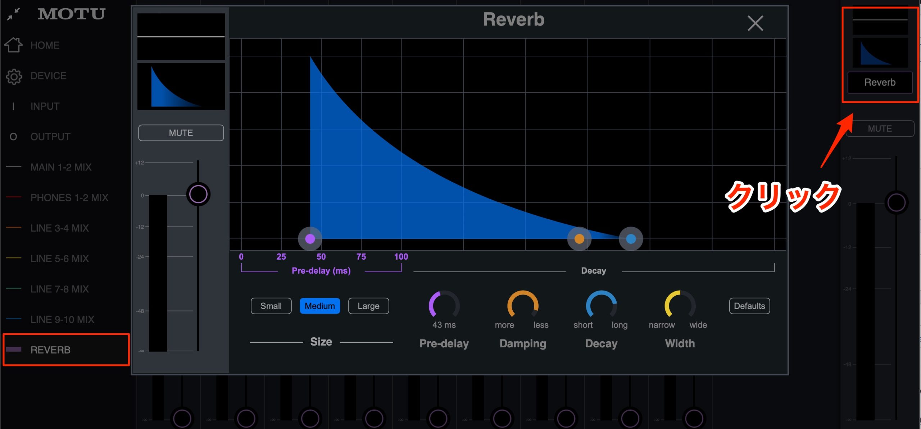Viewport: 921px width, 429px height.
Task: Open the HOME house icon
Action: click(13, 45)
